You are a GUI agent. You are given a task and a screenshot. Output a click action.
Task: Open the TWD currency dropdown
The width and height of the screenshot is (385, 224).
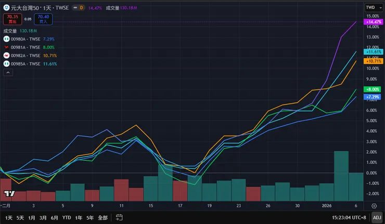pos(374,8)
